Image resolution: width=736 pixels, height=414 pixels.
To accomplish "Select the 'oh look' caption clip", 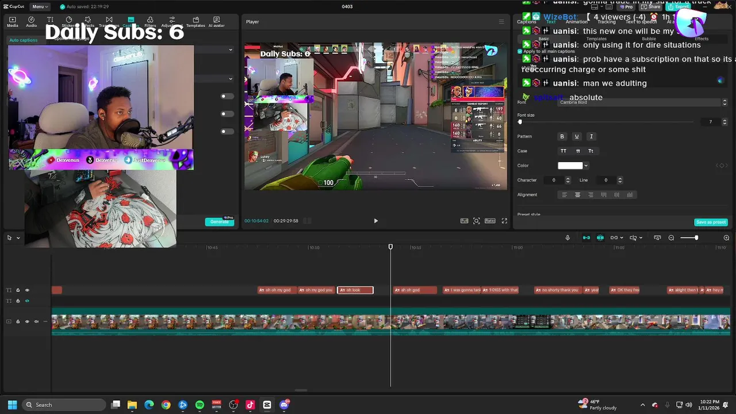I will click(x=355, y=290).
